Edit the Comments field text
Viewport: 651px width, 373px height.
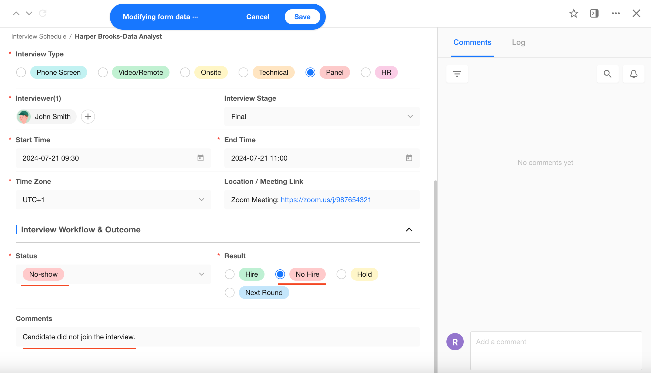(x=218, y=337)
